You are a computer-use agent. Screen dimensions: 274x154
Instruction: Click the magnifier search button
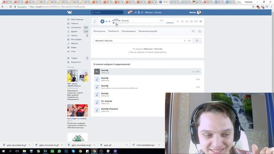pyautogui.click(x=197, y=41)
